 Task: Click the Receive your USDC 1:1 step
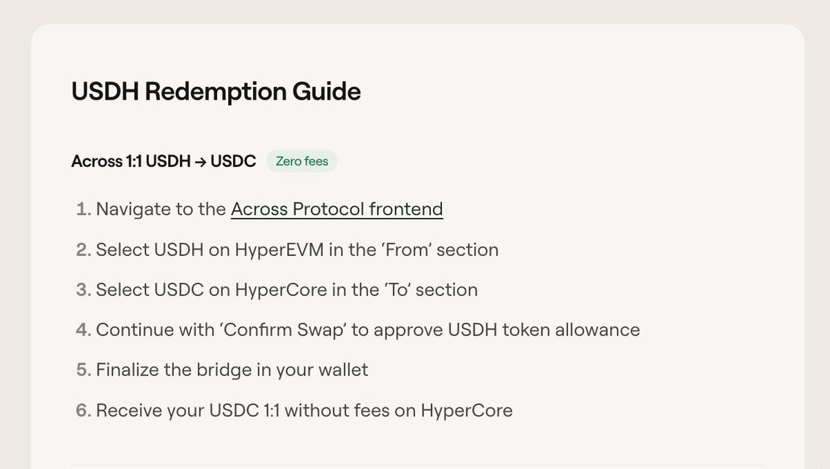pos(304,410)
